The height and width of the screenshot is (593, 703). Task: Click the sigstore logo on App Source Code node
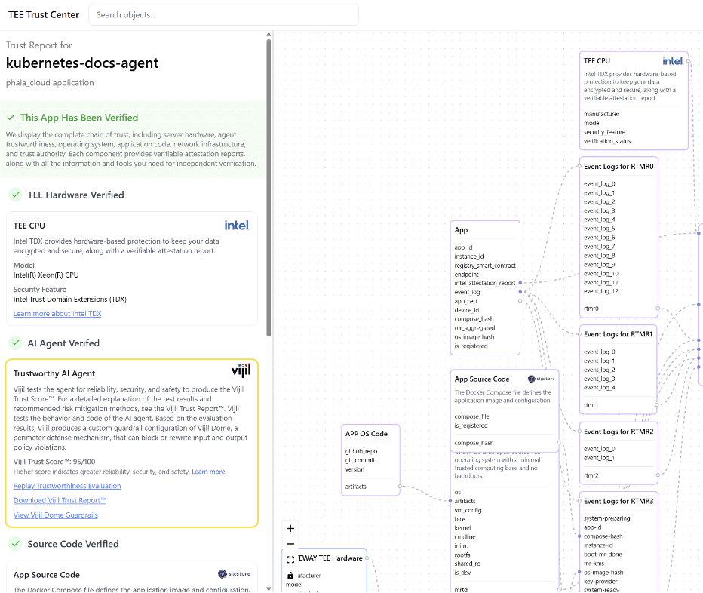click(x=542, y=379)
